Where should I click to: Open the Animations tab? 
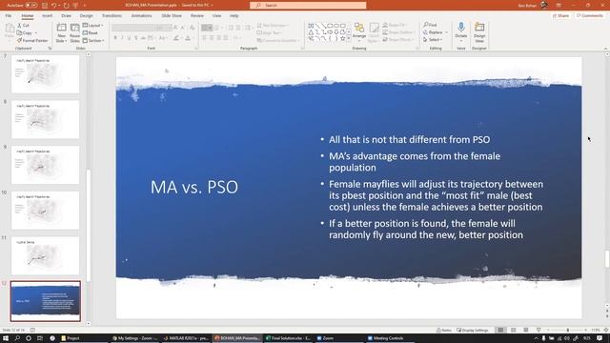141,15
